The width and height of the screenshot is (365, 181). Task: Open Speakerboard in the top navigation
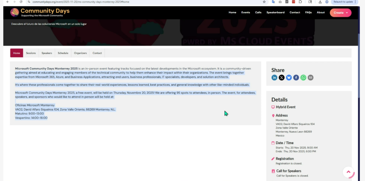[276, 12]
